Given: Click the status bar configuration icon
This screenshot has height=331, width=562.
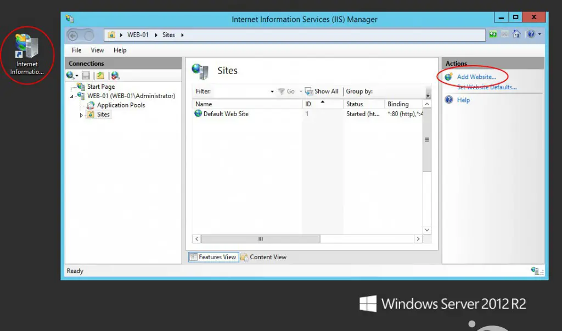Looking at the screenshot, I should click(535, 271).
